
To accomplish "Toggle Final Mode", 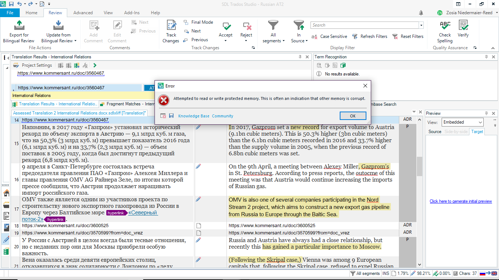I will pyautogui.click(x=198, y=22).
